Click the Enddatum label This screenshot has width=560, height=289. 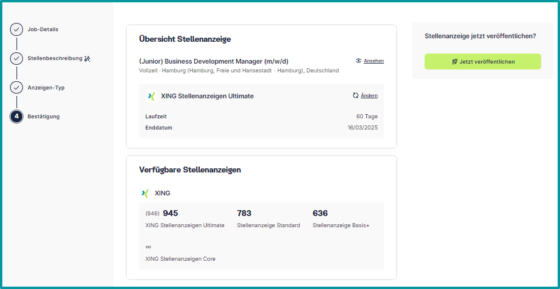pos(158,127)
